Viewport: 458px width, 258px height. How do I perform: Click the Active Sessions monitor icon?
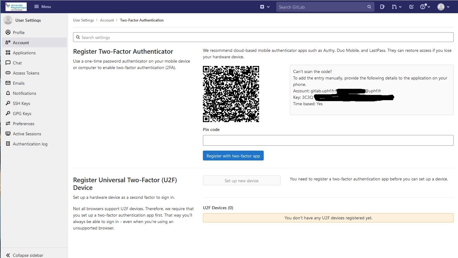tap(8, 133)
